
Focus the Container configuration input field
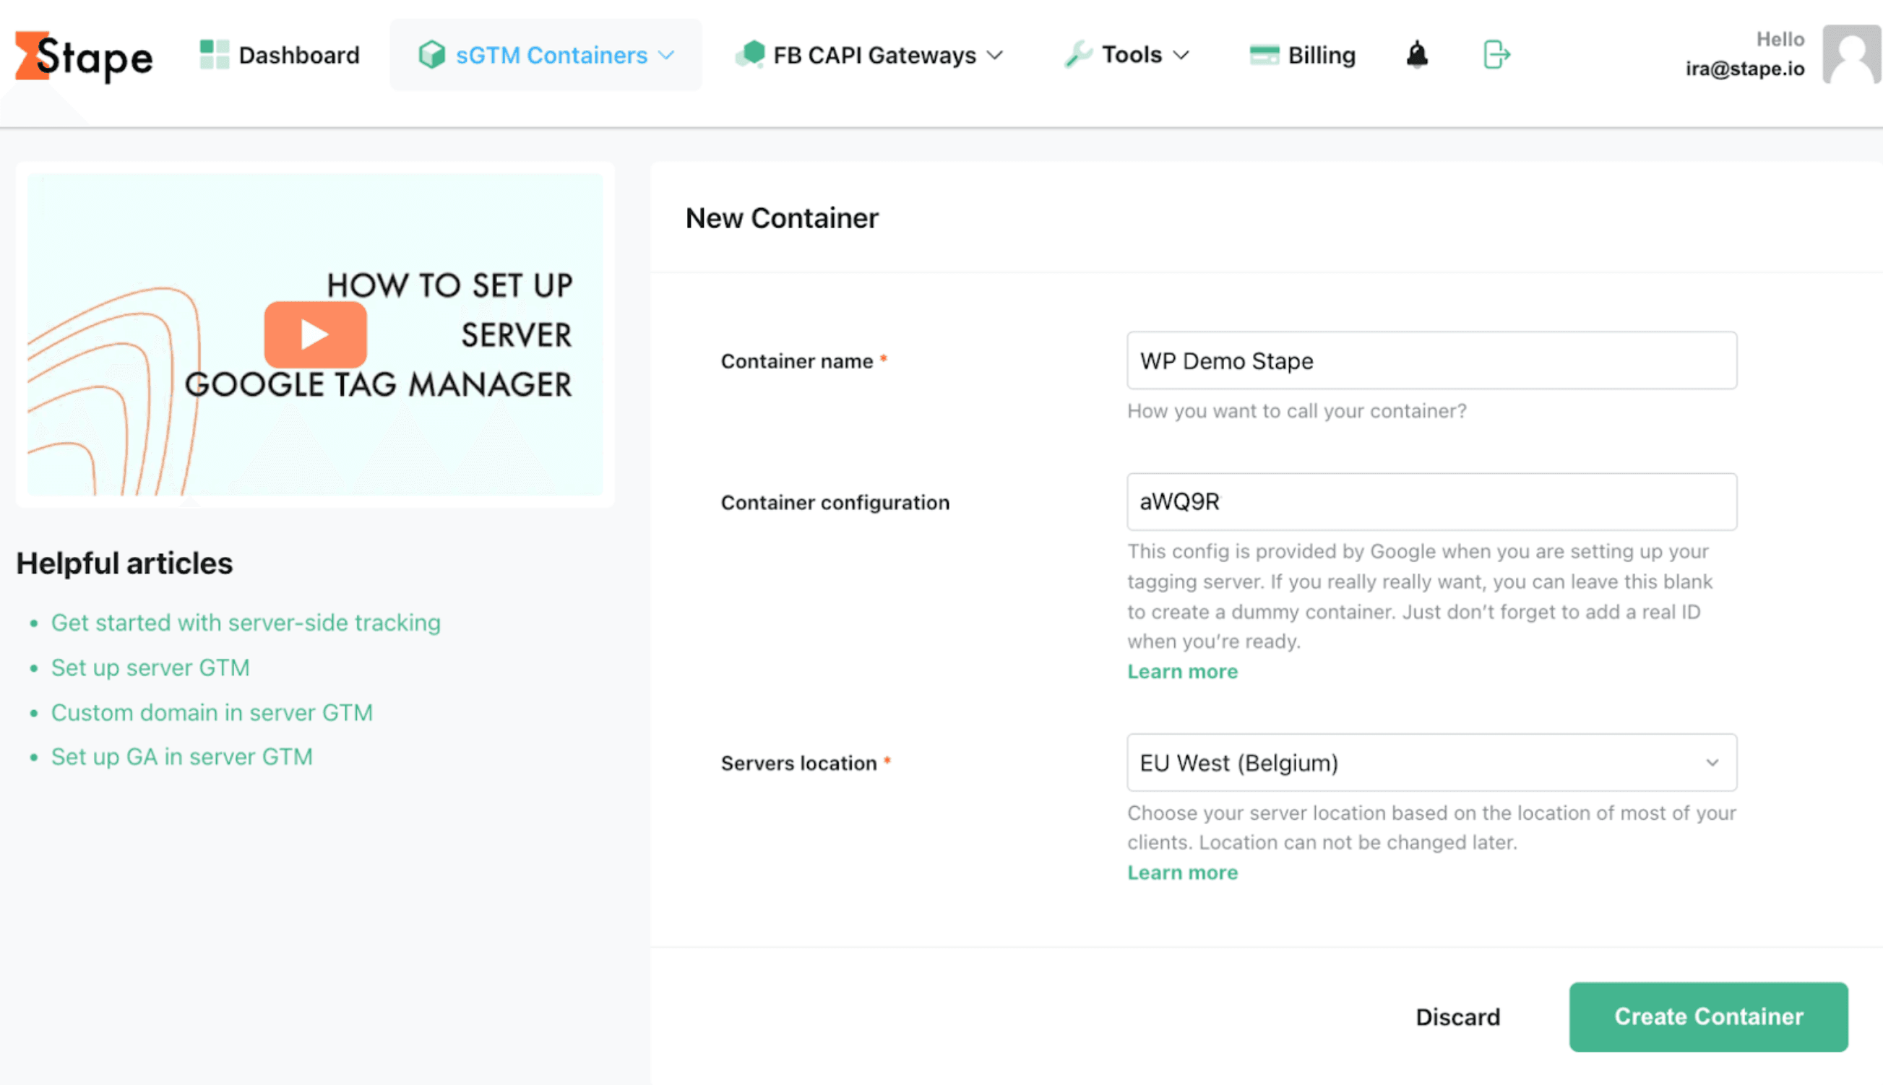[x=1431, y=501]
